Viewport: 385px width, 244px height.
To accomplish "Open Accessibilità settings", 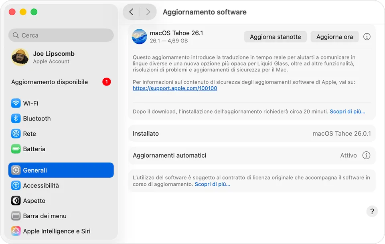I will tap(61, 185).
